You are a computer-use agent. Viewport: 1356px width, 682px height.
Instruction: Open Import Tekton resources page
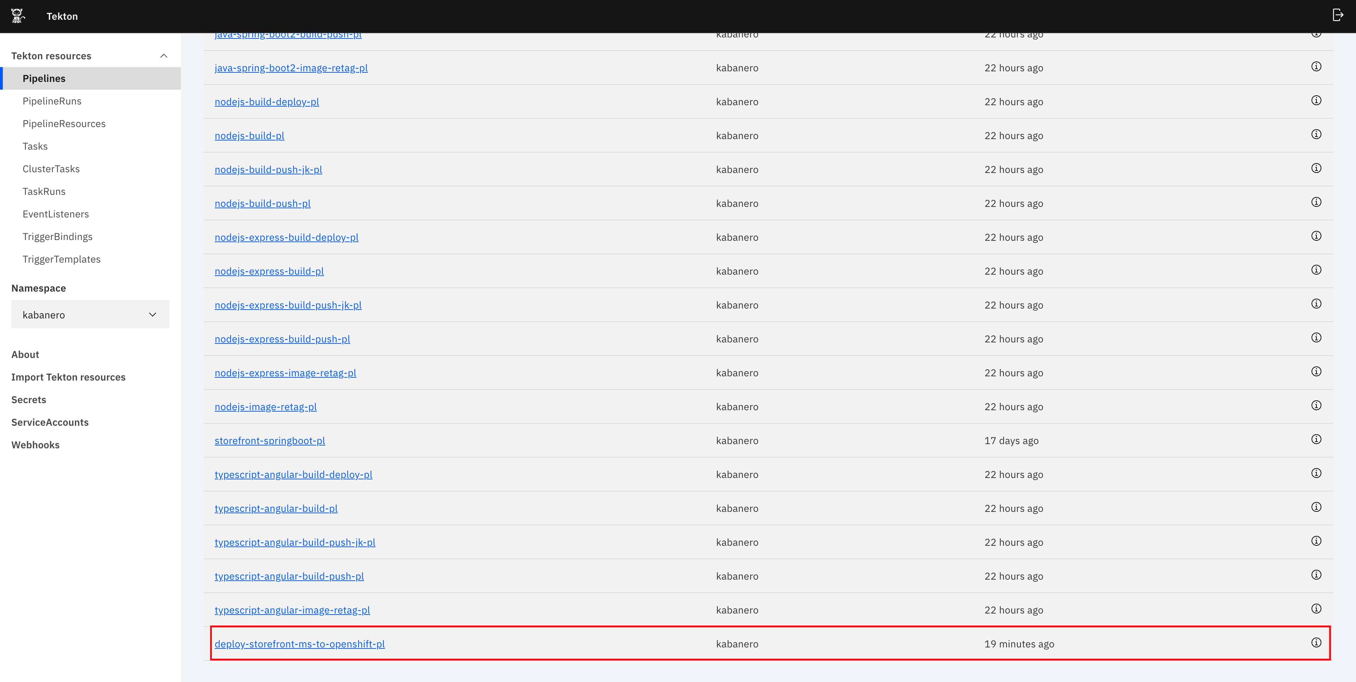pos(69,377)
